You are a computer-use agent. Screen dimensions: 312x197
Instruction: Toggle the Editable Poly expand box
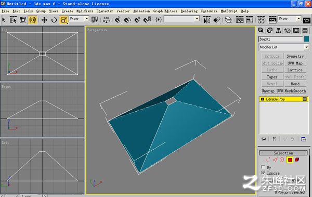[x=262, y=99]
